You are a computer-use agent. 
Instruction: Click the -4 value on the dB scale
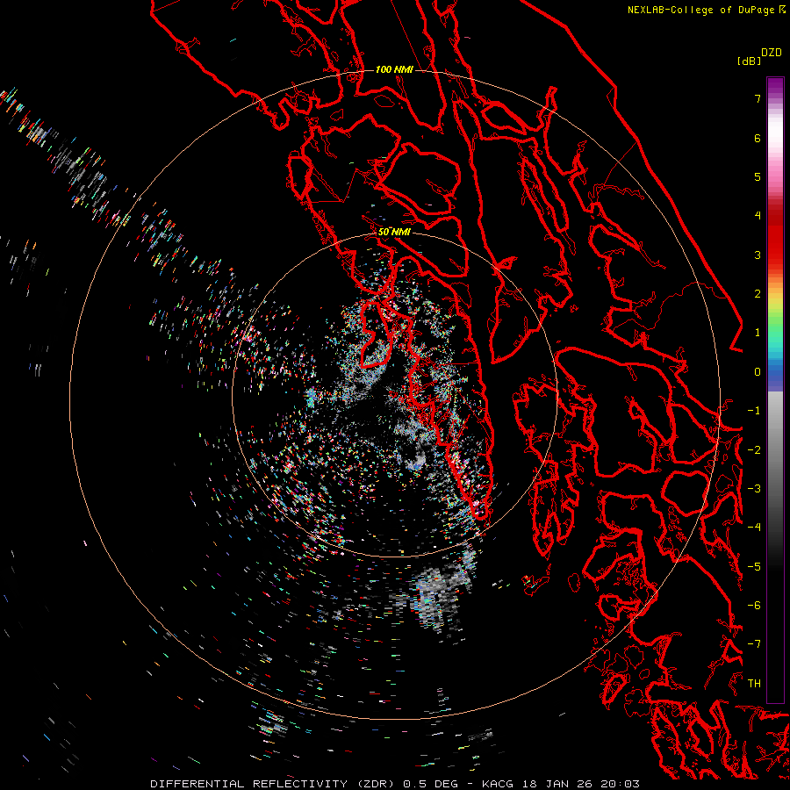point(754,528)
